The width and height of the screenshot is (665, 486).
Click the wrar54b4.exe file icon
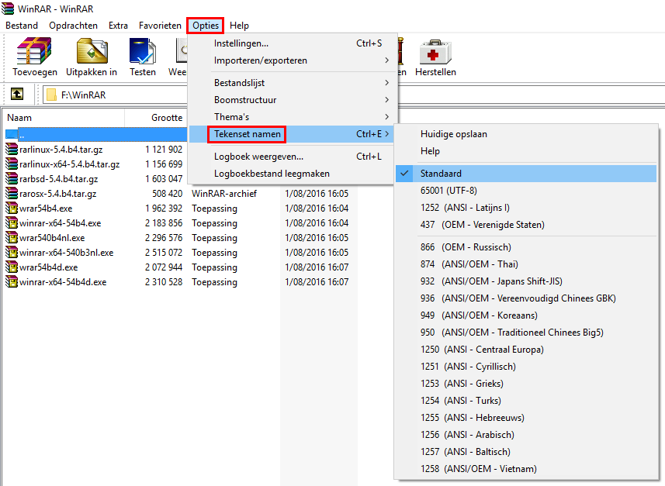point(12,209)
